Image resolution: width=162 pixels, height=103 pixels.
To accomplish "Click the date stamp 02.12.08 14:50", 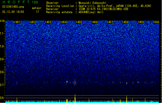I will click(13, 12).
